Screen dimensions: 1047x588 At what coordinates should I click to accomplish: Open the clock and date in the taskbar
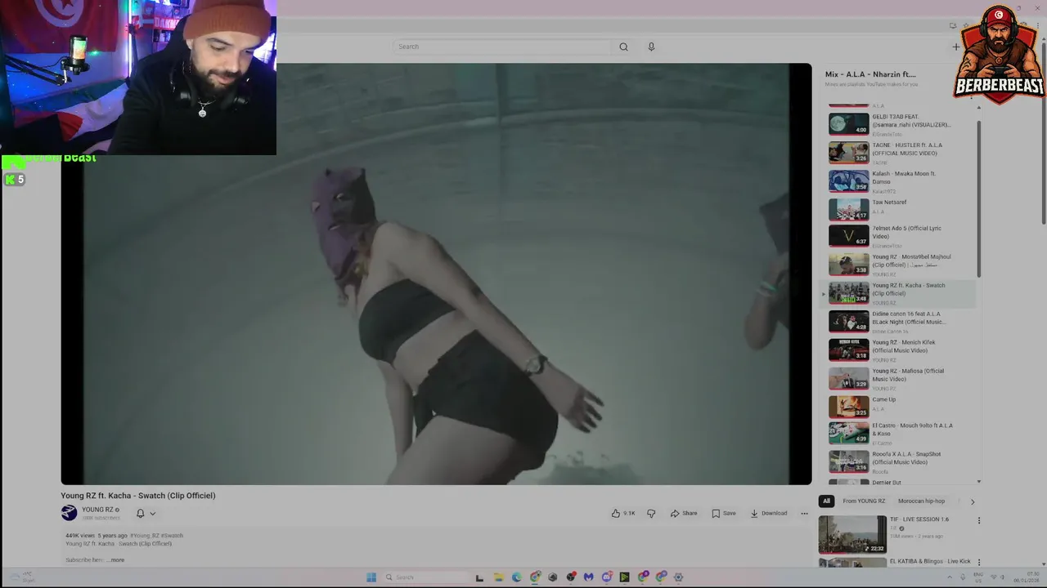point(1026,577)
